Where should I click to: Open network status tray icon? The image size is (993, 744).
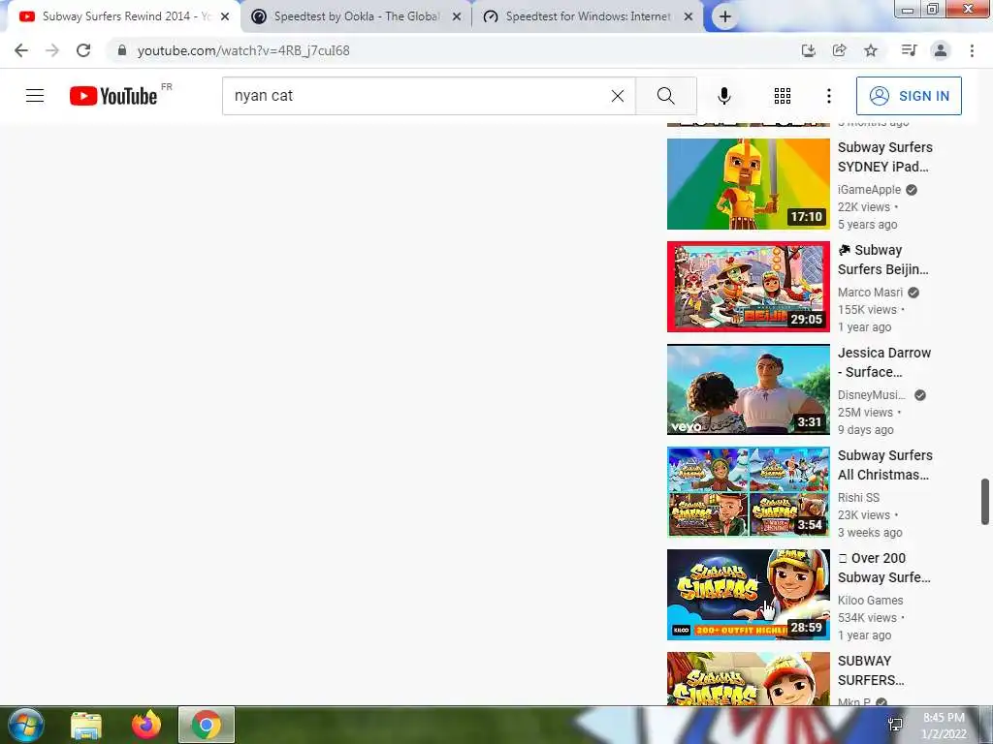click(x=895, y=725)
